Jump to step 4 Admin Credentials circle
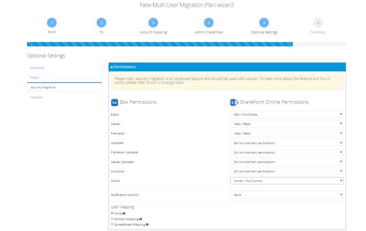This screenshot has height=231, width=366. [x=209, y=23]
